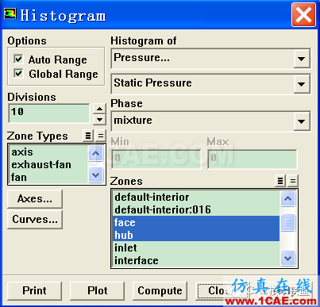Viewport: 320px width, 307px height.
Task: Close the Histogram window with X
Action: click(303, 15)
